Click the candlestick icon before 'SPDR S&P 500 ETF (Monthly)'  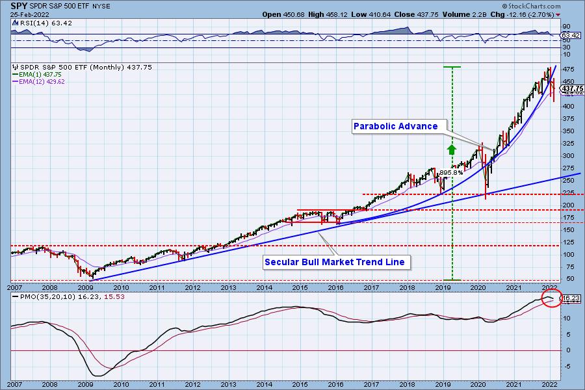[x=16, y=67]
